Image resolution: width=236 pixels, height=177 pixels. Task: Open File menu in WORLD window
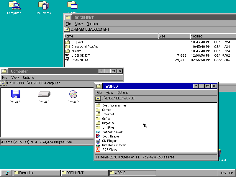(99, 93)
